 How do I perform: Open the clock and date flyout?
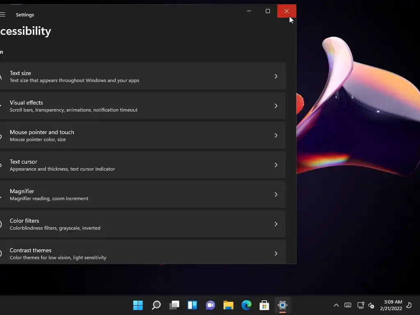(391, 305)
